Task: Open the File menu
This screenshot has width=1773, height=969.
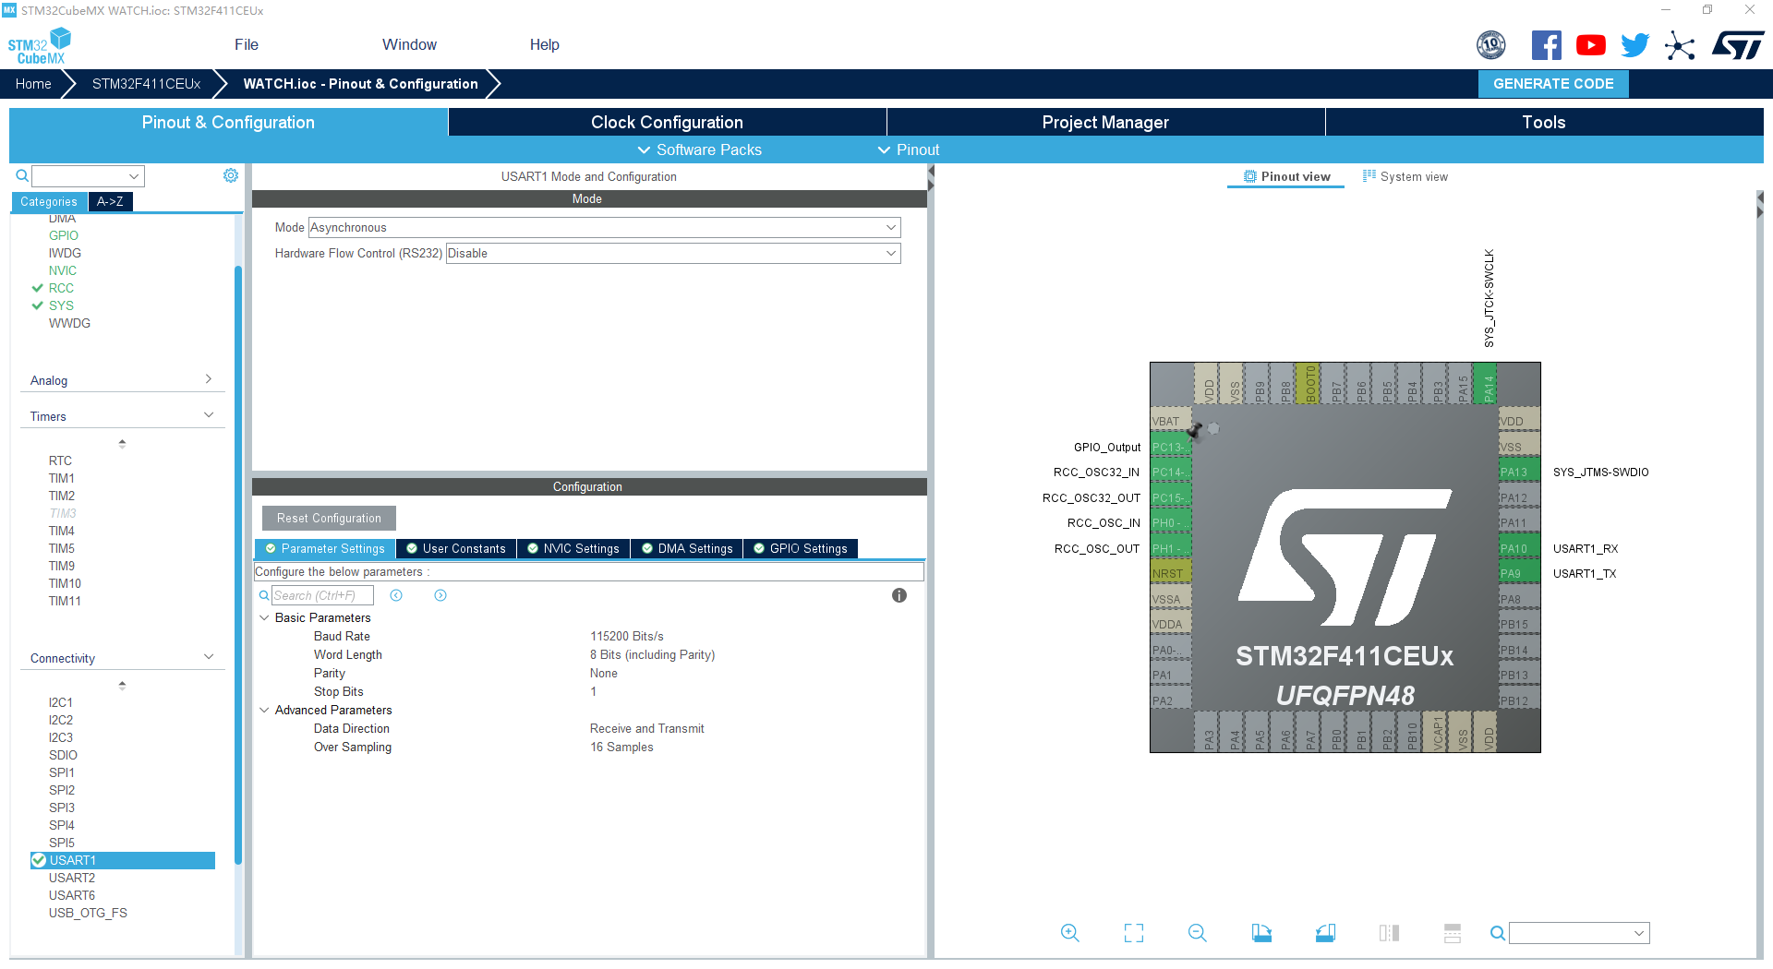Action: click(x=246, y=44)
